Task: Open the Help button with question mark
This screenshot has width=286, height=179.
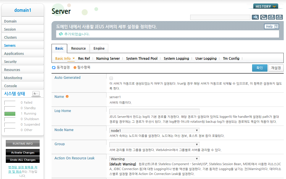Action: [x=272, y=27]
